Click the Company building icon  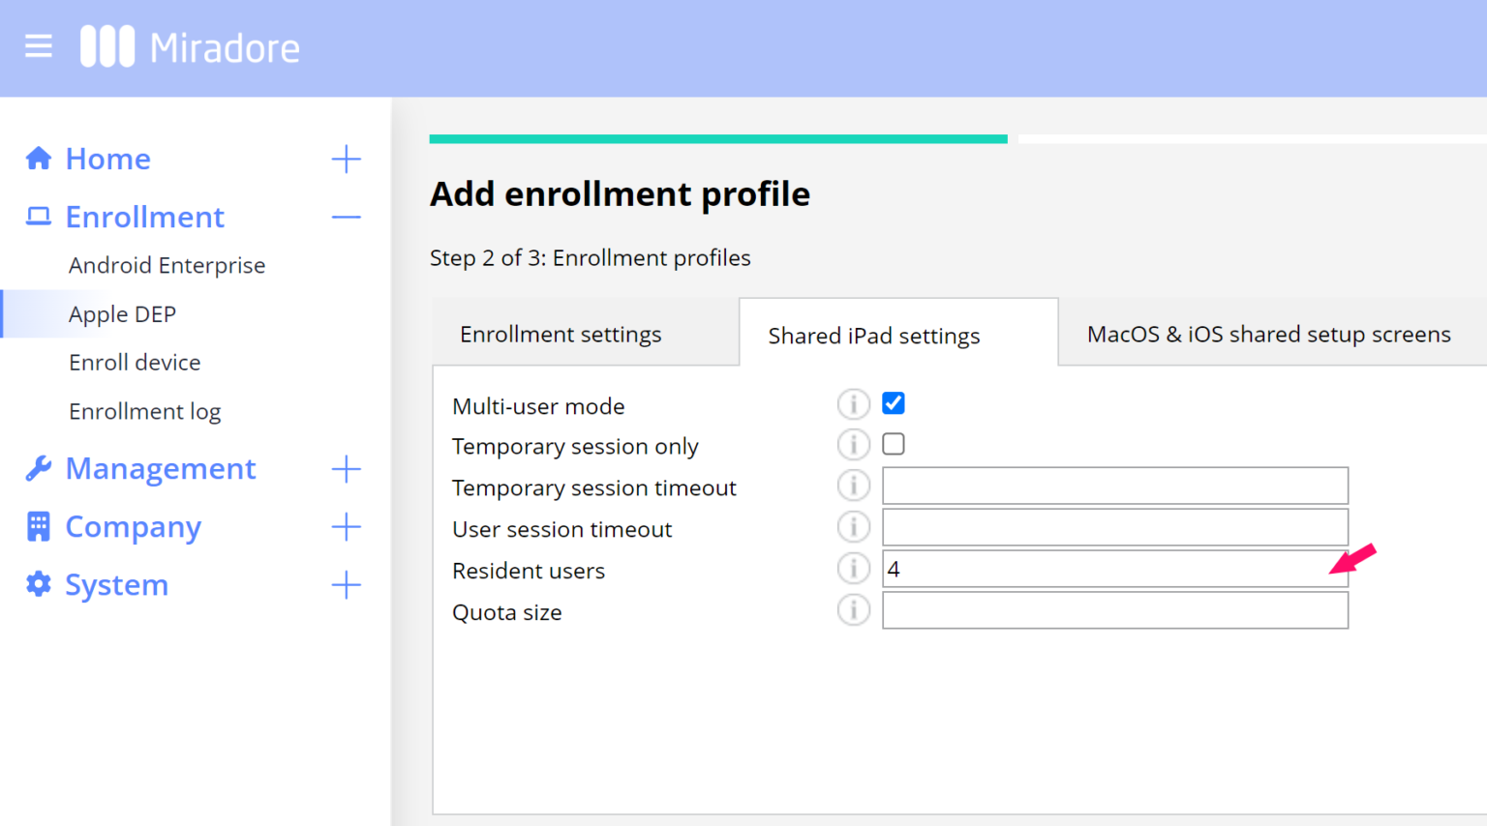[x=38, y=525]
